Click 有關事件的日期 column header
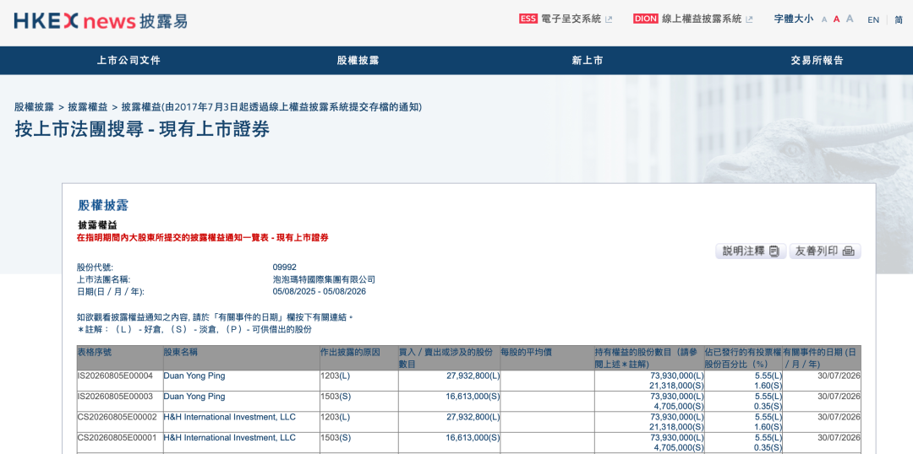Screen dimensions: 913x454 click(x=822, y=358)
